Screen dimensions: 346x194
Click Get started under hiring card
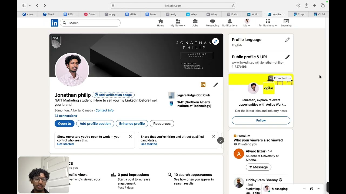point(149,144)
